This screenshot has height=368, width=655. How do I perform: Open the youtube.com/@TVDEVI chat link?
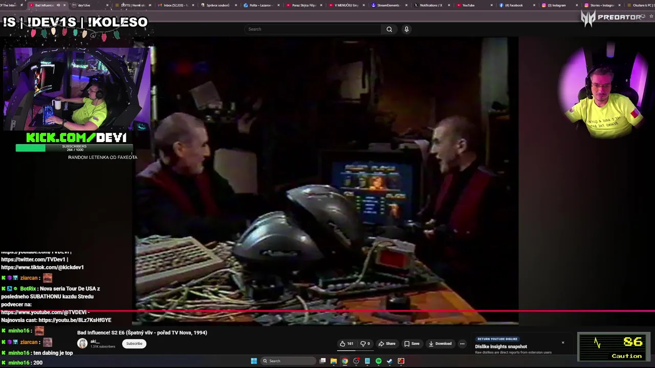point(43,312)
